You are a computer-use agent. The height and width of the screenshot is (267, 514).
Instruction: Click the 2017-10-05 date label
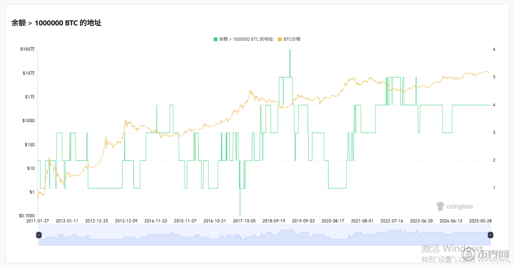[x=243, y=221]
